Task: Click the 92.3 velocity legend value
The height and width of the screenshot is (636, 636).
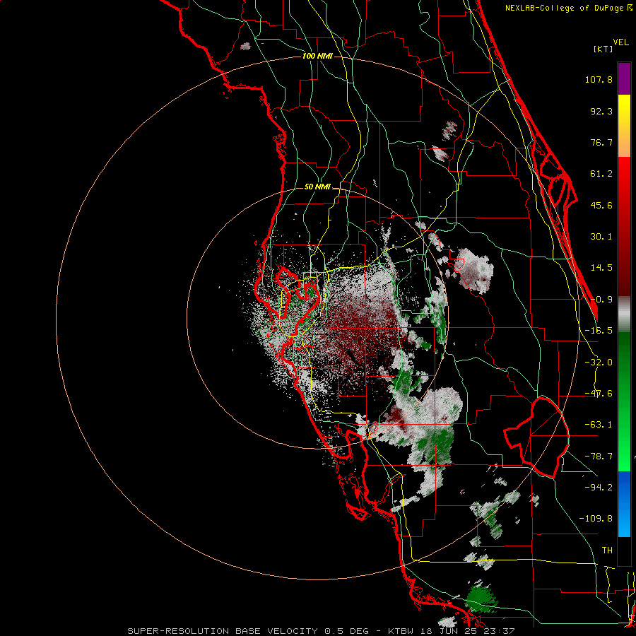Action: point(601,111)
